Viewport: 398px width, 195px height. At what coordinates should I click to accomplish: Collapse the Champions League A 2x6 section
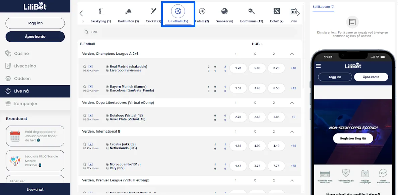292,53
